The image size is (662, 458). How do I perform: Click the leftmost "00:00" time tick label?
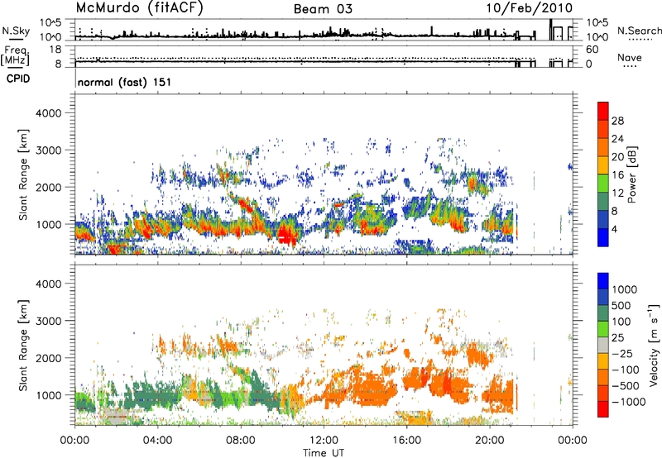pyautogui.click(x=74, y=441)
